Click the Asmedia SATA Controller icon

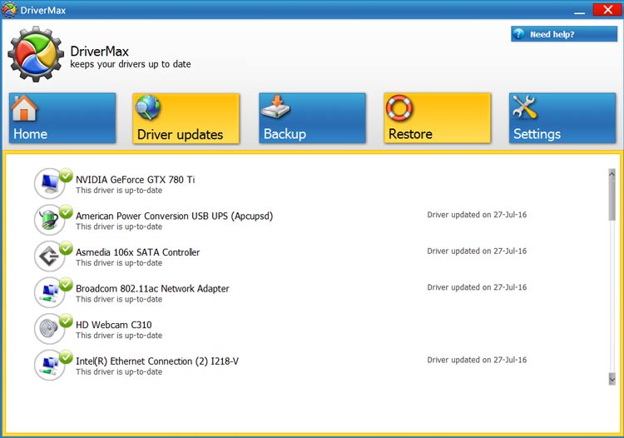(50, 256)
